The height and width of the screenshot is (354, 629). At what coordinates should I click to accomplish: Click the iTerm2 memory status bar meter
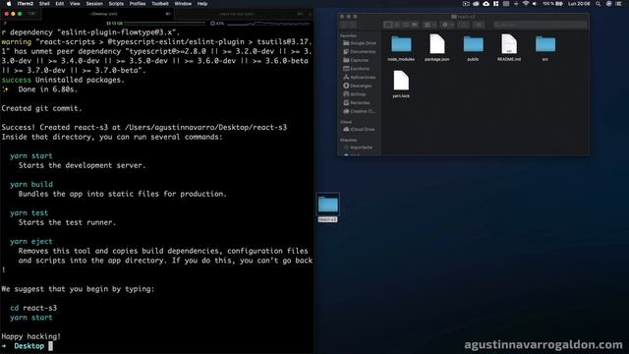(155, 24)
